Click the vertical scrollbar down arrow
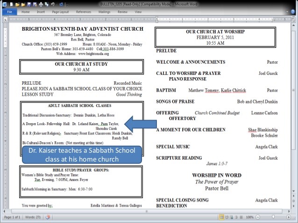The height and width of the screenshot is (223, 298). pos(293,191)
